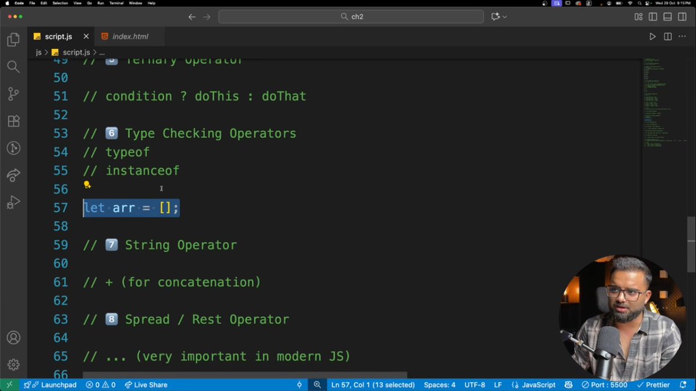The height and width of the screenshot is (391, 696).
Task: Open the Explorer view in activity bar
Action: pos(13,39)
